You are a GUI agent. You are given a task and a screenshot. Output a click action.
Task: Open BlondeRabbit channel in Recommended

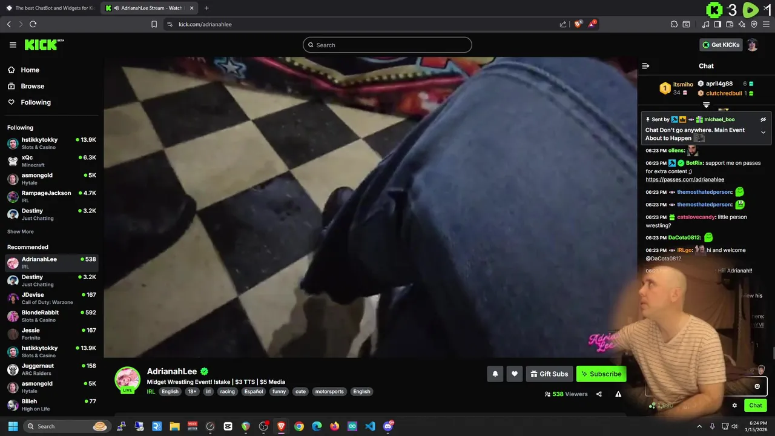click(51, 316)
